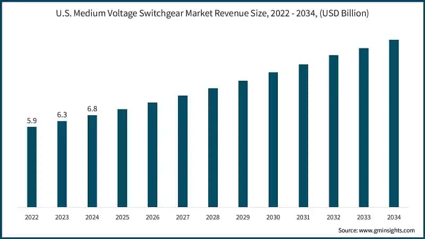Image resolution: width=425 pixels, height=239 pixels.
Task: Click the 2024 axis label
Action: [92, 217]
